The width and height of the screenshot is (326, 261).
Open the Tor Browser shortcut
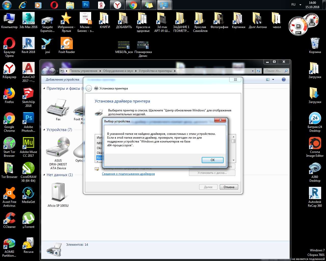click(x=9, y=171)
